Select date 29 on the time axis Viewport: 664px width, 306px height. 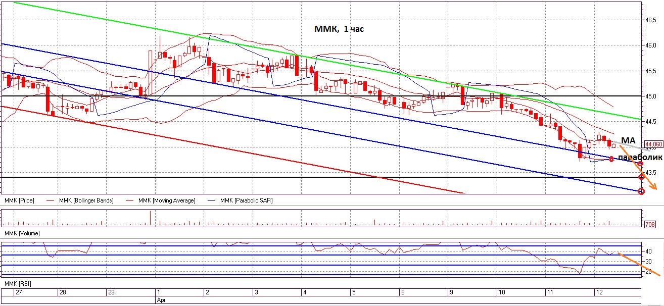[112, 292]
